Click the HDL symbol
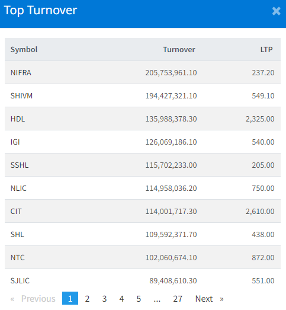This screenshot has width=286, height=310. click(18, 119)
